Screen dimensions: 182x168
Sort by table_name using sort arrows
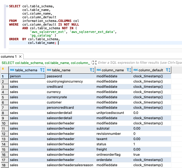93,70
